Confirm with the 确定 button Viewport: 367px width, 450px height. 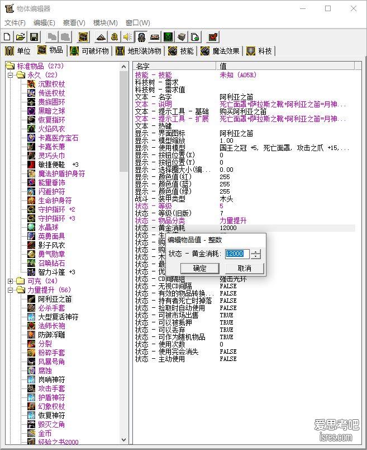click(x=199, y=268)
